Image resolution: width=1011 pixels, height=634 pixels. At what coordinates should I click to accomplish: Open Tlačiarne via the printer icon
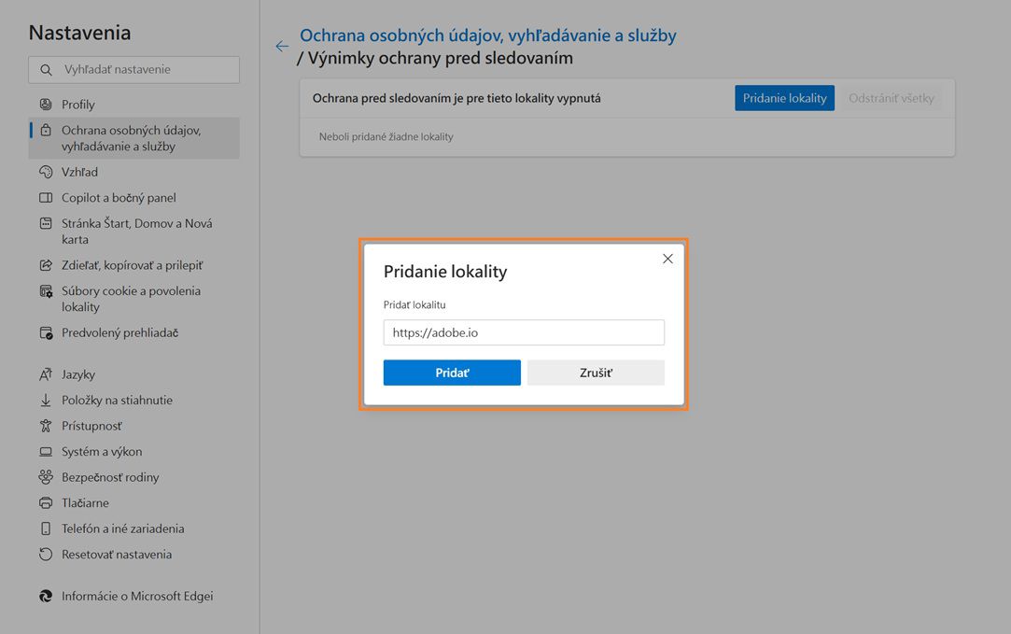coord(44,502)
